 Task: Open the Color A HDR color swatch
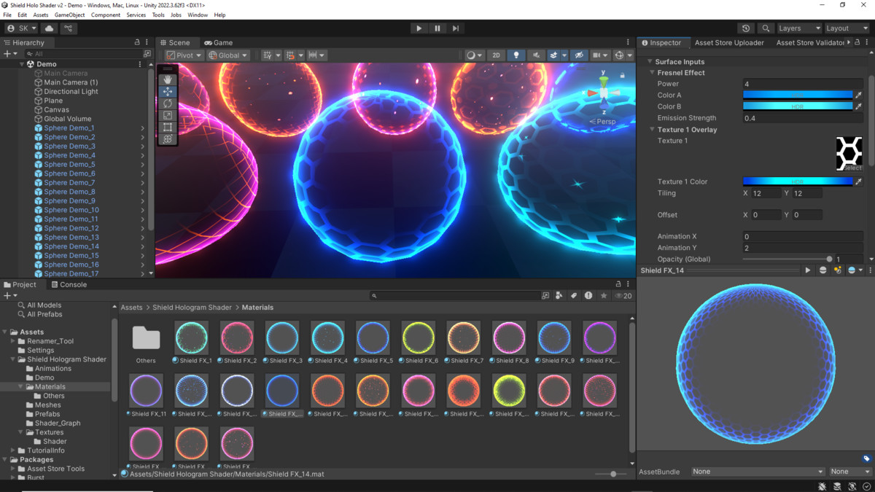[798, 95]
